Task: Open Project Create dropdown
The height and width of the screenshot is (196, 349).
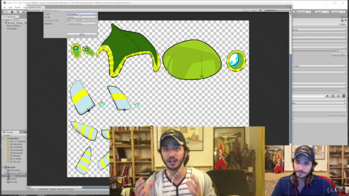Action: tap(8, 135)
